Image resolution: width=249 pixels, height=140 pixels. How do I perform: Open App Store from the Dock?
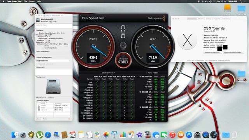click(x=189, y=135)
